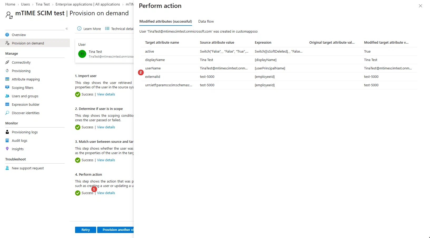Click the Source attribute value column header
430x238 pixels.
[x=217, y=43]
